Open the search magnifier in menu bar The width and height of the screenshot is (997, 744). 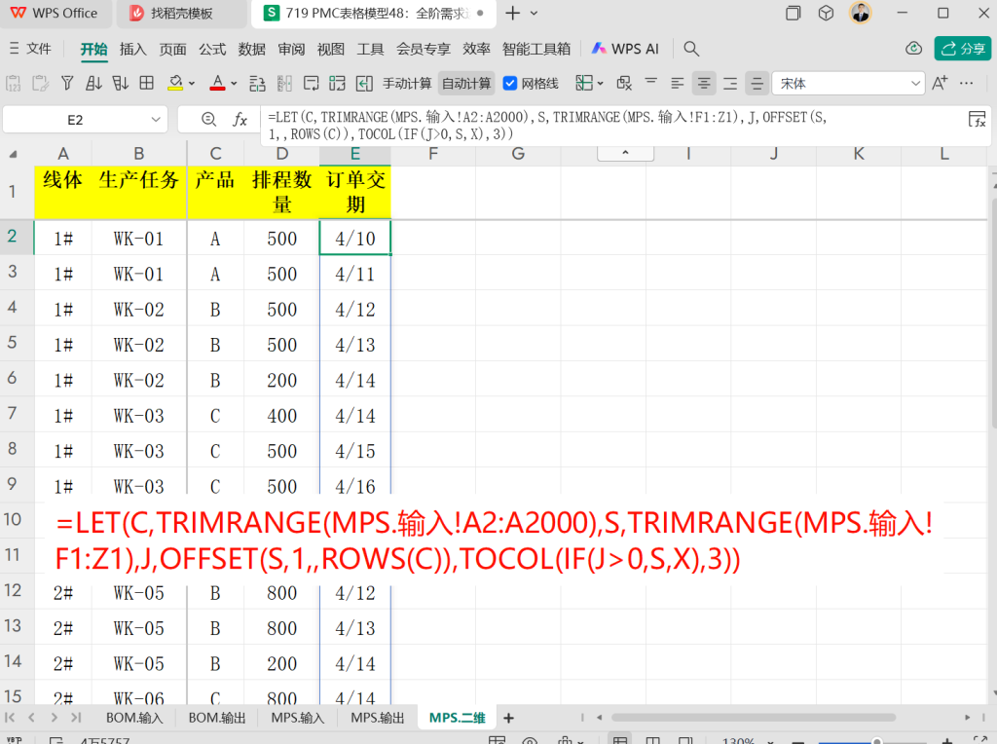pos(691,49)
